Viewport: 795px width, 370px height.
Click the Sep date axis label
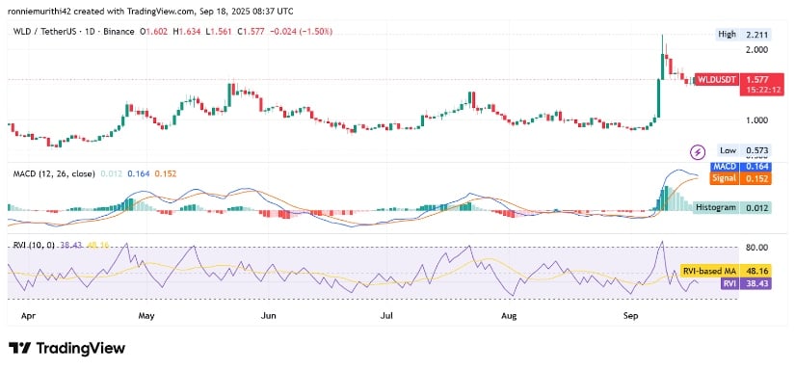[631, 316]
